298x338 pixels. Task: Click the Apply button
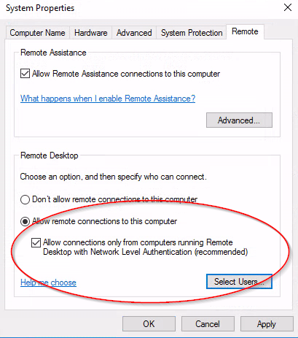[x=267, y=324]
